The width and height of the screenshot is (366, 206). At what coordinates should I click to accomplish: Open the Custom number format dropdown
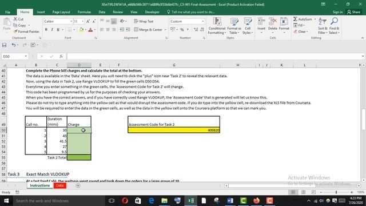pos(203,21)
